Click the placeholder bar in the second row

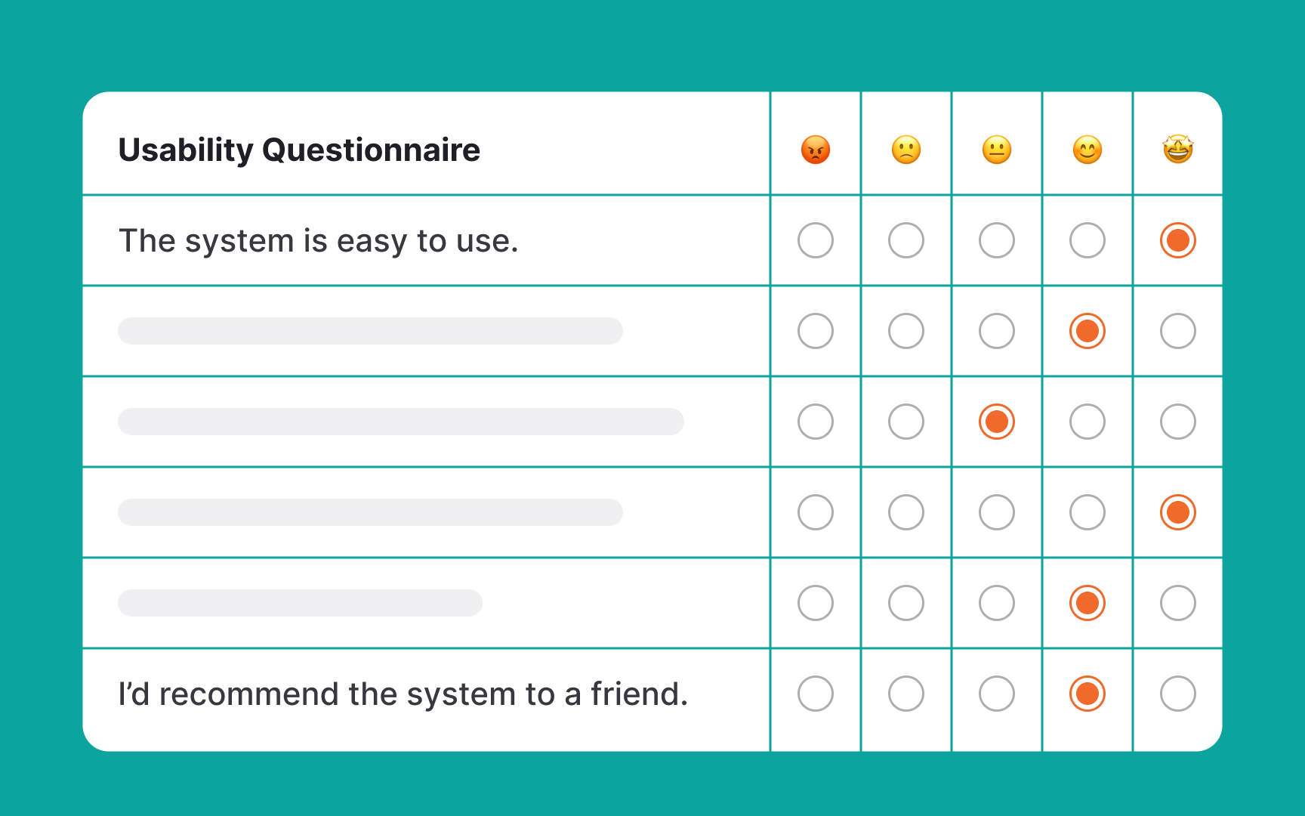click(x=370, y=331)
